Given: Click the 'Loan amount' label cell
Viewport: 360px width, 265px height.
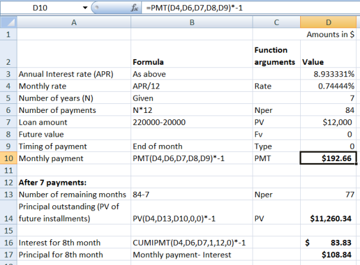Looking at the screenshot, I should [x=74, y=122].
